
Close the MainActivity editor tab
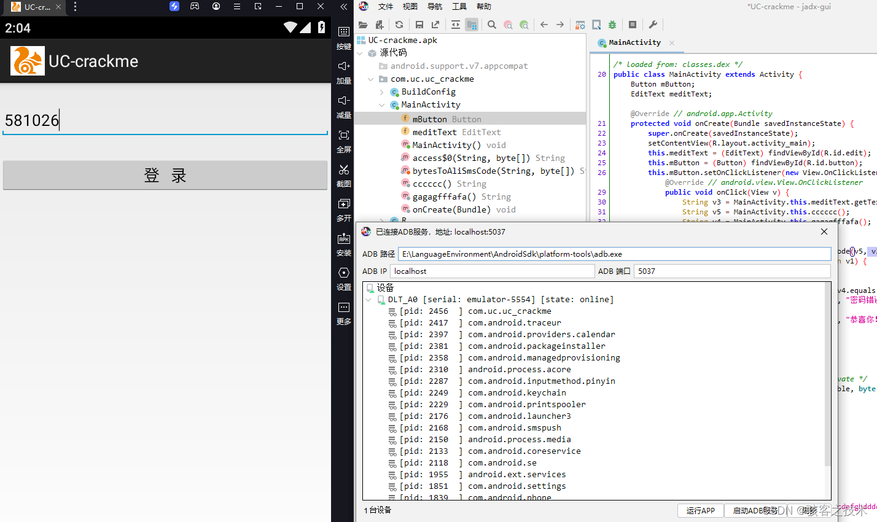point(672,43)
